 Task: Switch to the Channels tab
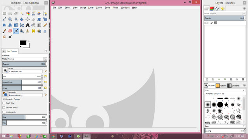click(x=212, y=8)
